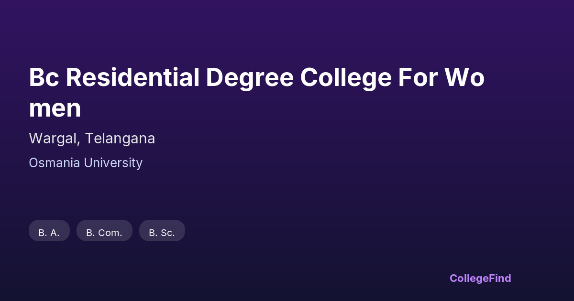574x301 pixels.
Task: Click the word University below the location
Action: [x=113, y=163]
